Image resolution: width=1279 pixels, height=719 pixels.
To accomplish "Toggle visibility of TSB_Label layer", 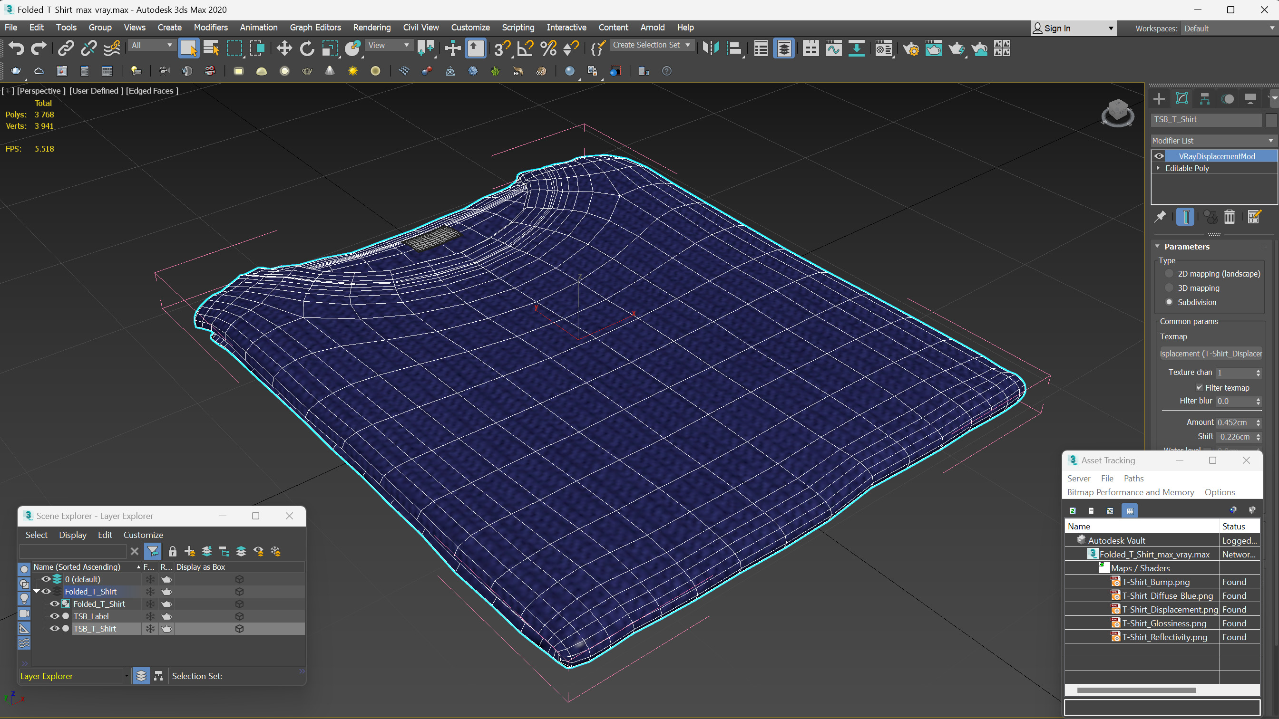I will 55,616.
